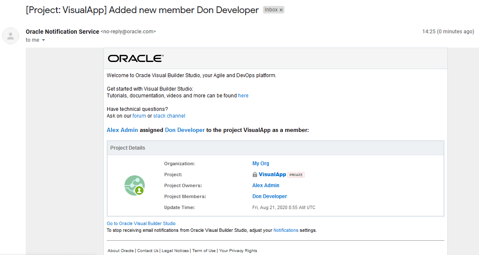Open the VisualApp project link
479x255 pixels.
tap(272, 174)
